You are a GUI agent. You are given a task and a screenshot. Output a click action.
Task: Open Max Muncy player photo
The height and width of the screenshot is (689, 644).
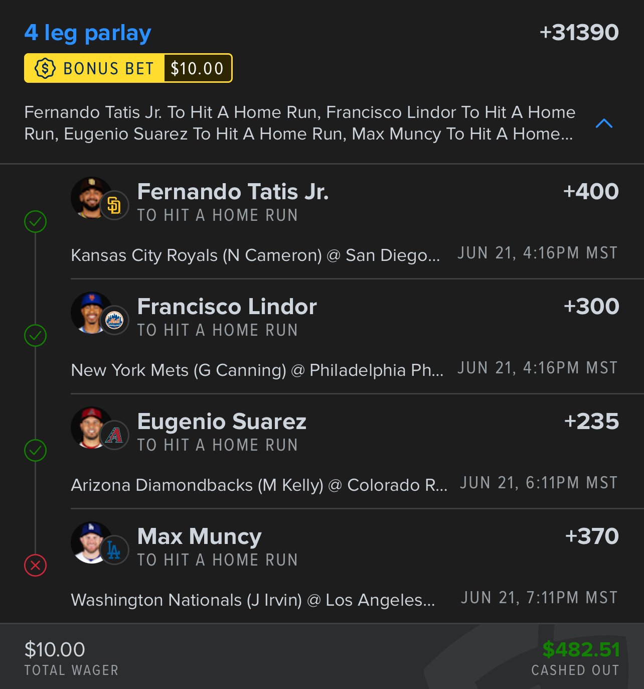[90, 542]
